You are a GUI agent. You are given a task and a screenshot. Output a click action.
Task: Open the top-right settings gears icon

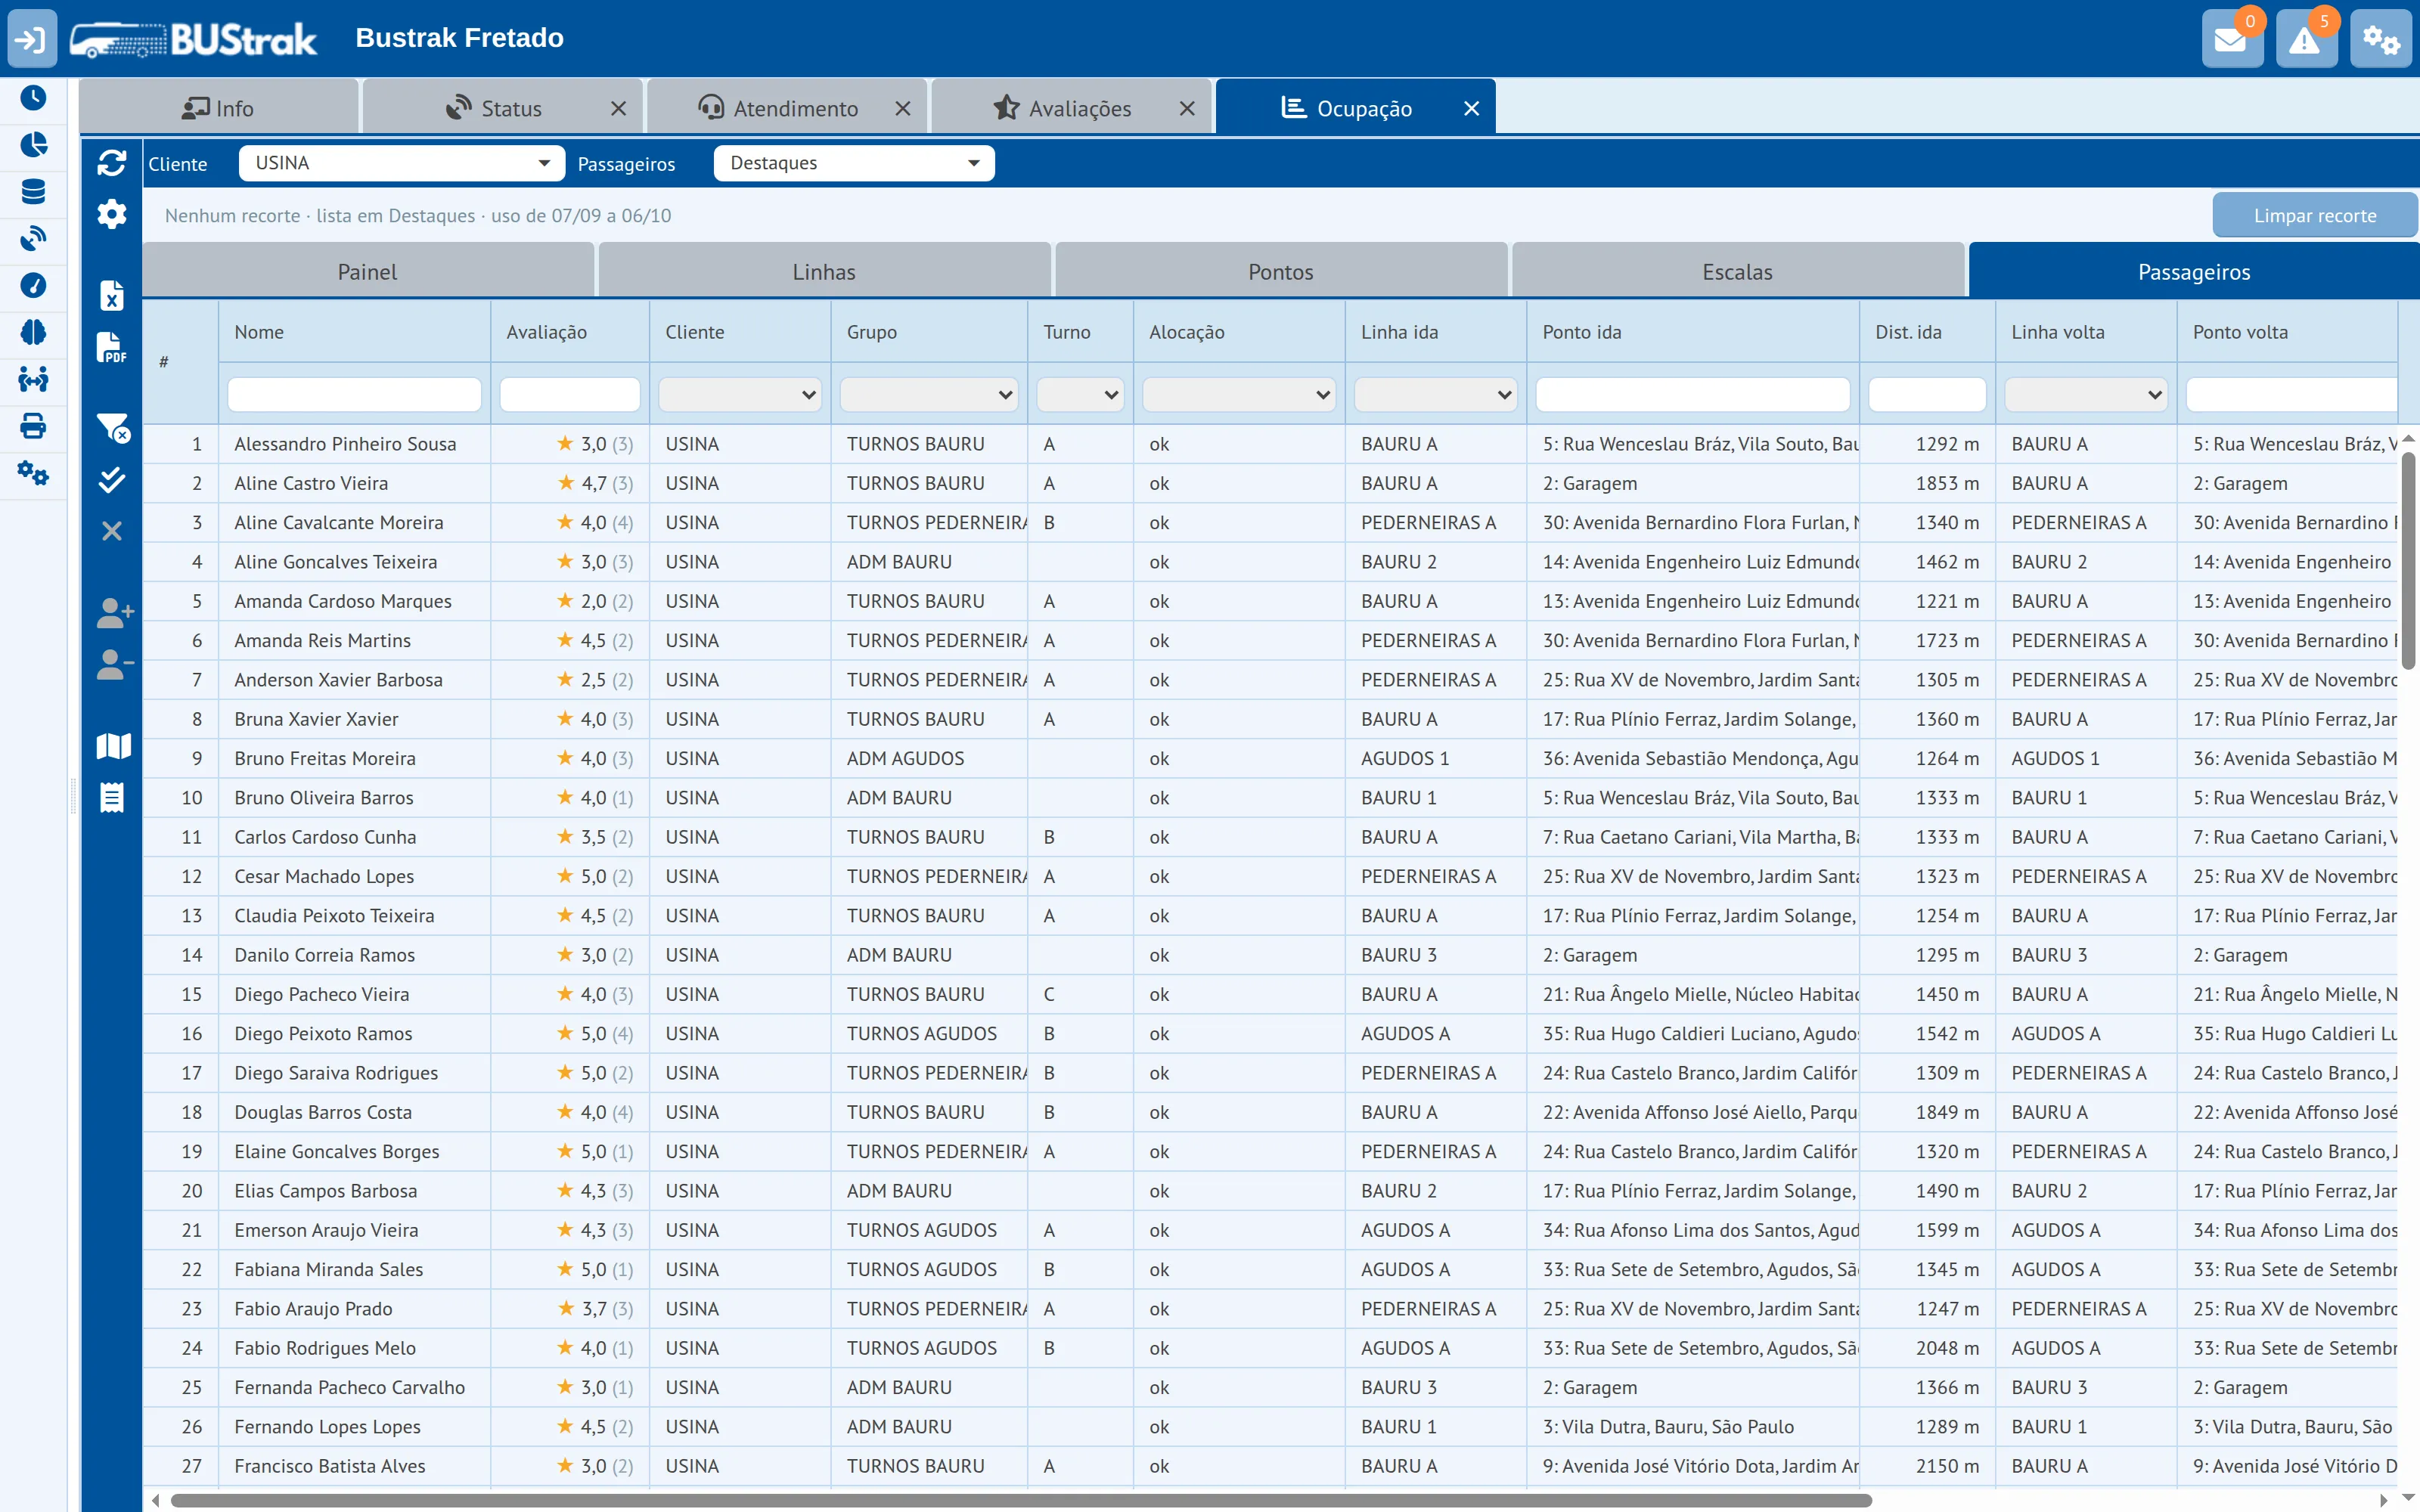[2380, 40]
